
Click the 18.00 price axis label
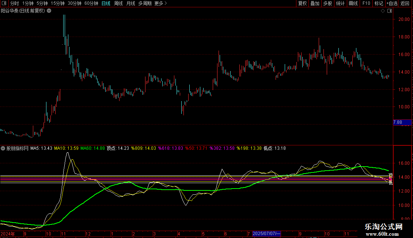pyautogui.click(x=404, y=37)
